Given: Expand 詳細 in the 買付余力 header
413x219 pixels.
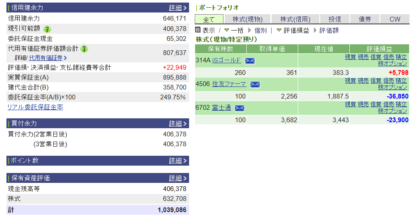Looking at the screenshot, I should coord(177,123).
